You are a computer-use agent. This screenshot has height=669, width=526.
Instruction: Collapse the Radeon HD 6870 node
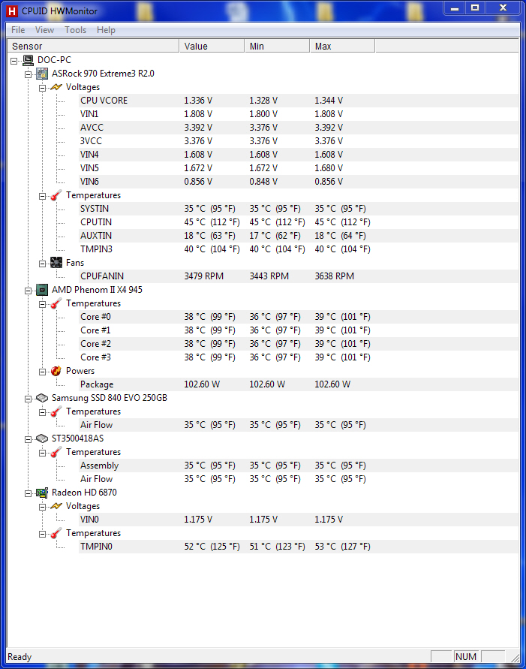28,493
